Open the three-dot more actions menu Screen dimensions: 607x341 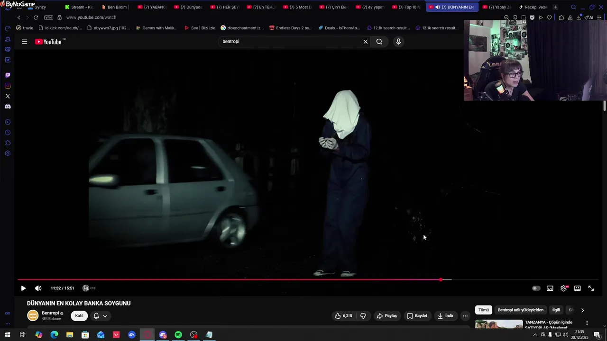465,316
